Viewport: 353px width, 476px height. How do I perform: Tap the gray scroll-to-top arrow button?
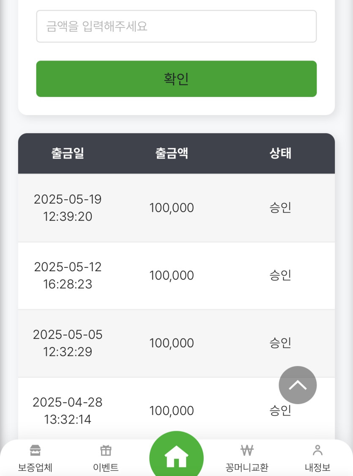click(298, 385)
